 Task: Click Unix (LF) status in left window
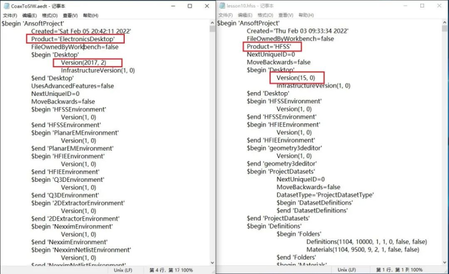point(123,270)
